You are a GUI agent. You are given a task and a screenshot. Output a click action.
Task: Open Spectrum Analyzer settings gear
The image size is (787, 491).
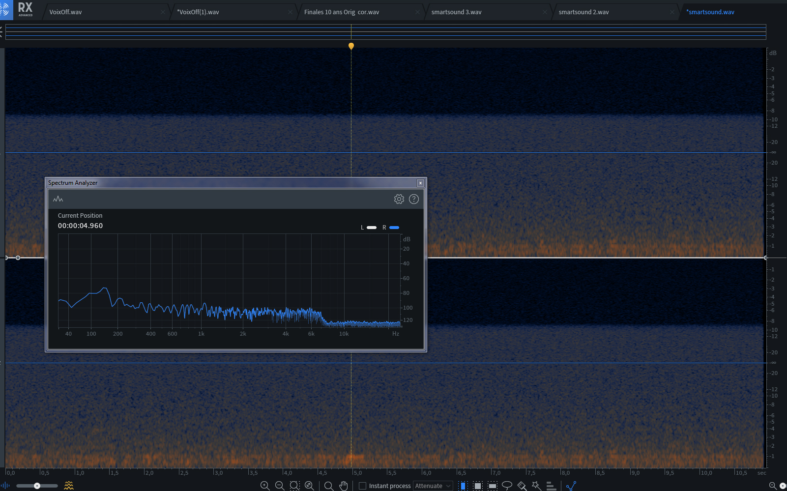point(399,199)
